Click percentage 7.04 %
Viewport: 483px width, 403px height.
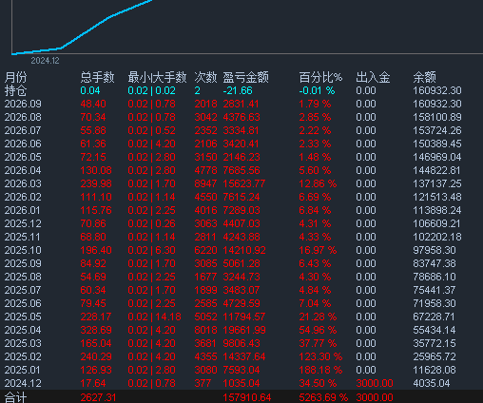pos(315,304)
